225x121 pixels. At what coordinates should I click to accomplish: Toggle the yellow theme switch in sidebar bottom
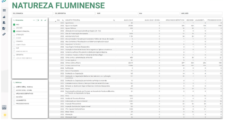coord(5,115)
